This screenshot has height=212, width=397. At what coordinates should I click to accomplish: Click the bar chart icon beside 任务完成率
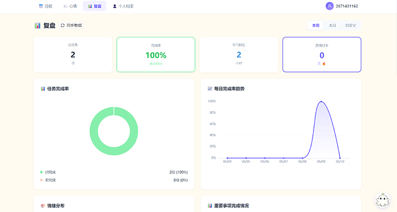43,88
